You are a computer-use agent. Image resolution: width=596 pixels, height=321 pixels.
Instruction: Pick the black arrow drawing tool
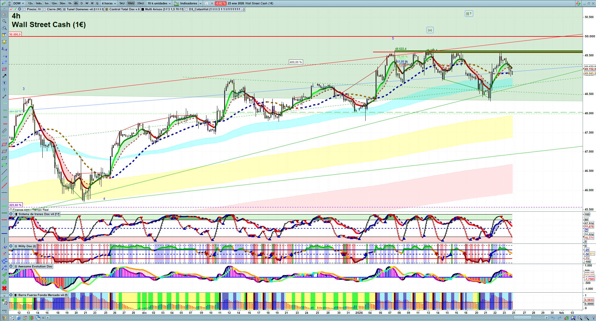[x=4, y=76]
